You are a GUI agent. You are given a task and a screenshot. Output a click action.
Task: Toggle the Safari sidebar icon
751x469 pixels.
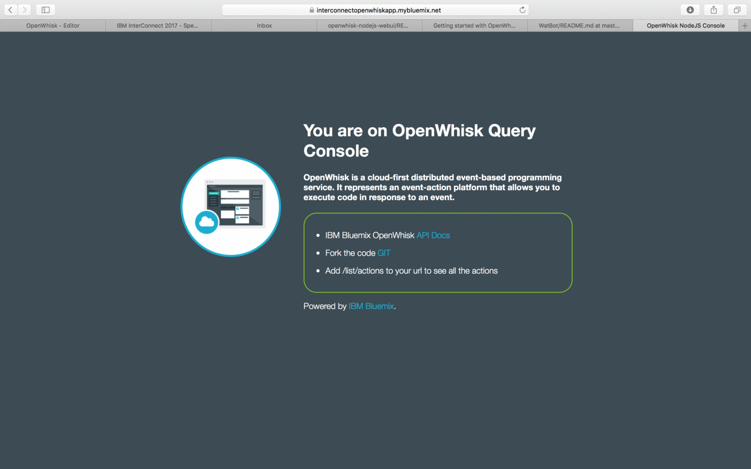coord(46,9)
